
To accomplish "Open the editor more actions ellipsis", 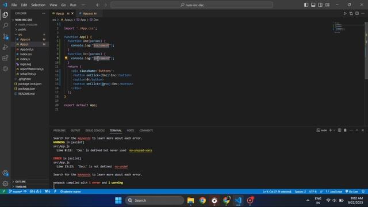I will tap(363, 13).
